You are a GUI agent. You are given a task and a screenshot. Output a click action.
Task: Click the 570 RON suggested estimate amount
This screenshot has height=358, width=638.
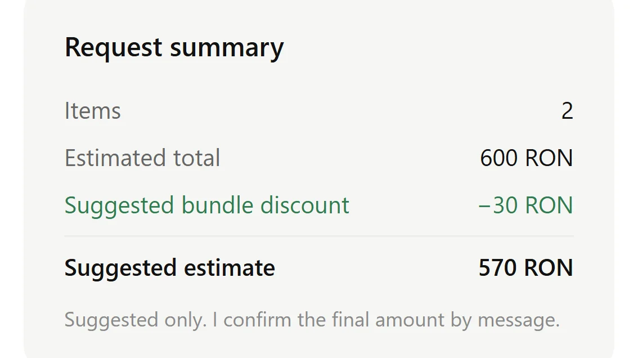pyautogui.click(x=525, y=268)
